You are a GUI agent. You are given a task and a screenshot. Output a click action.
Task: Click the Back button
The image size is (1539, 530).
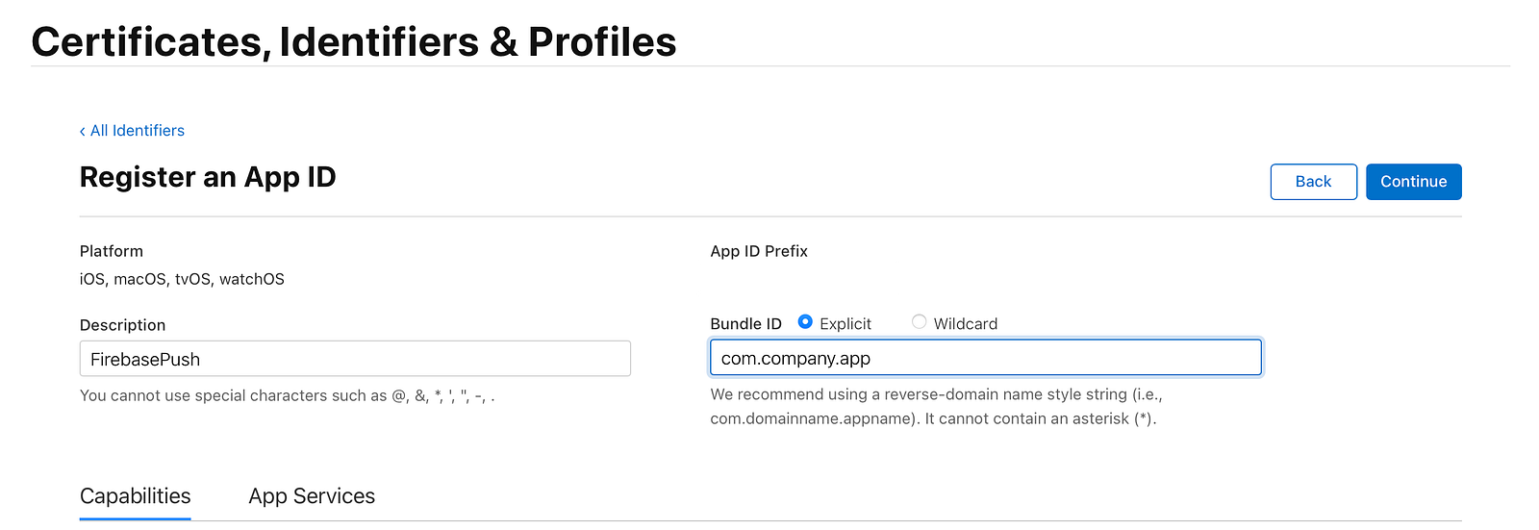(1313, 182)
